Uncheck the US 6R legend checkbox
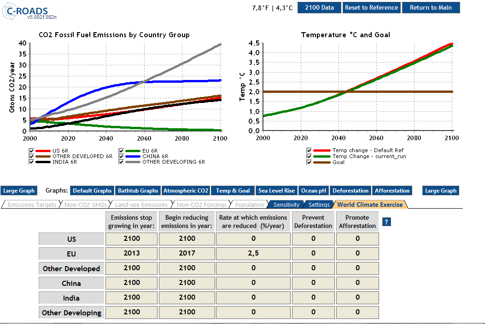Image resolution: width=485 pixels, height=324 pixels. [x=31, y=151]
